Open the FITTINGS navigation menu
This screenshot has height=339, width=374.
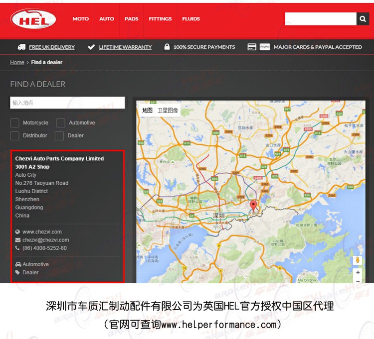[x=160, y=19]
